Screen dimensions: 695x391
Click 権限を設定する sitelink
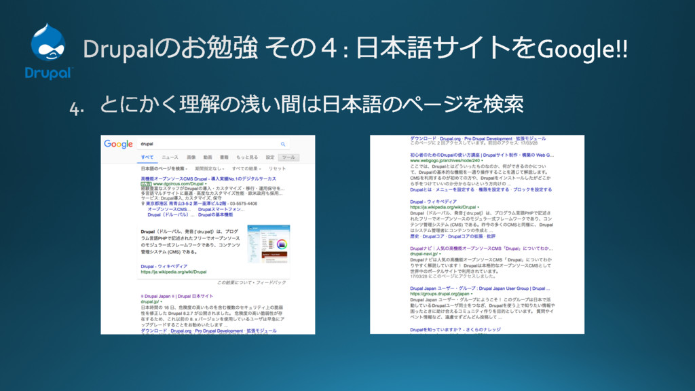point(494,190)
